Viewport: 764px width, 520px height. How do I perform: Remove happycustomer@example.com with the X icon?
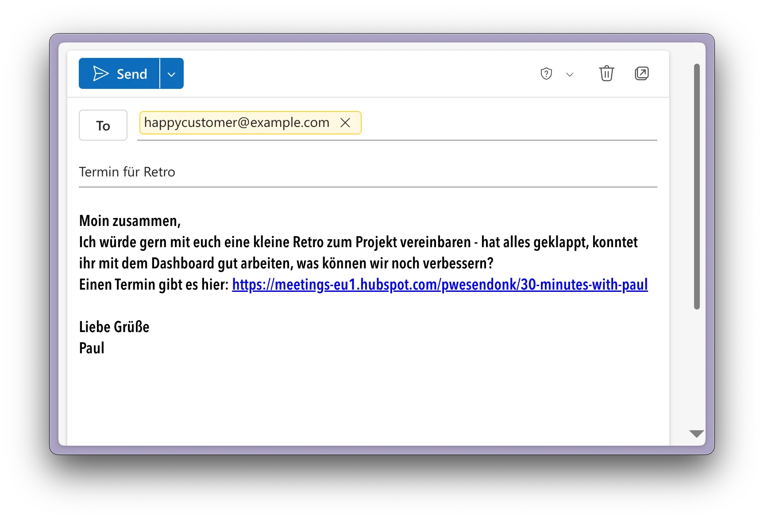pos(345,122)
